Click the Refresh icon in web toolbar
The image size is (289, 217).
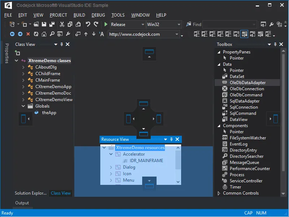point(36,34)
